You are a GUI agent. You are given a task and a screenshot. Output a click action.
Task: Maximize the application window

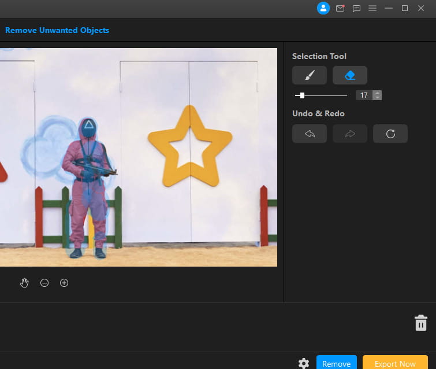coord(405,8)
